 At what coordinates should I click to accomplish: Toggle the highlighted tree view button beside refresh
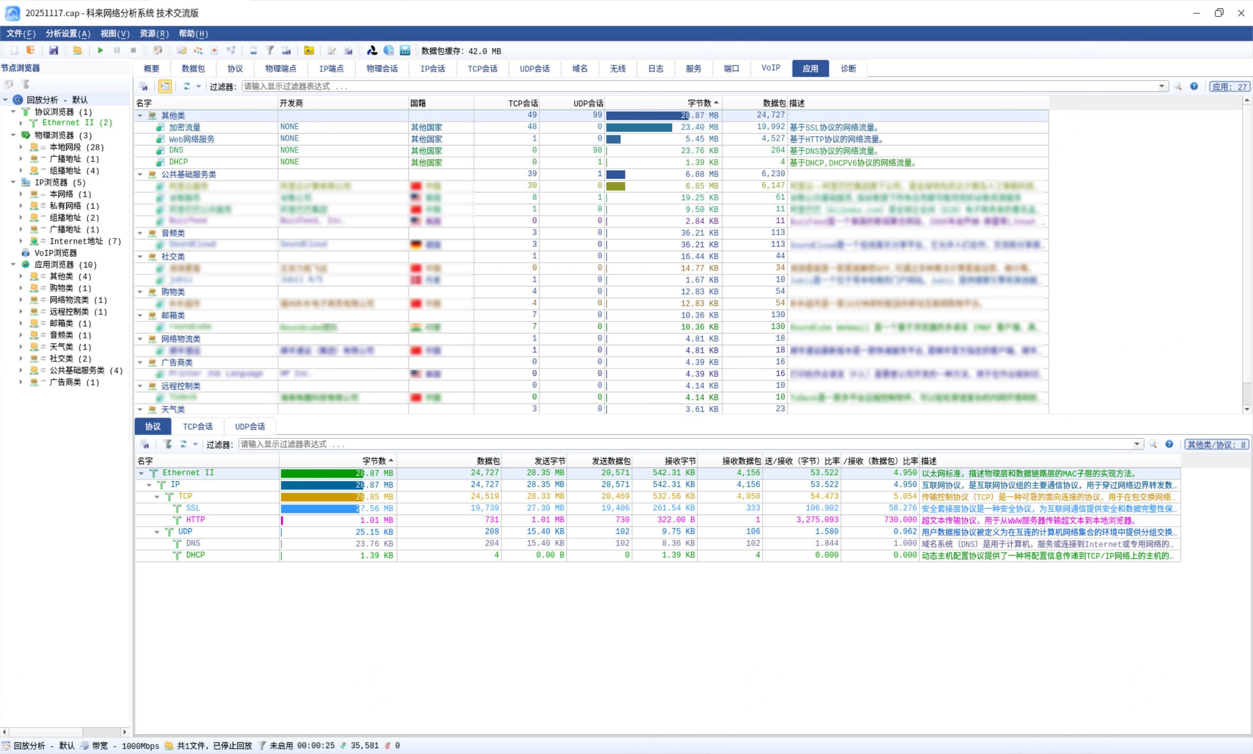[x=165, y=86]
